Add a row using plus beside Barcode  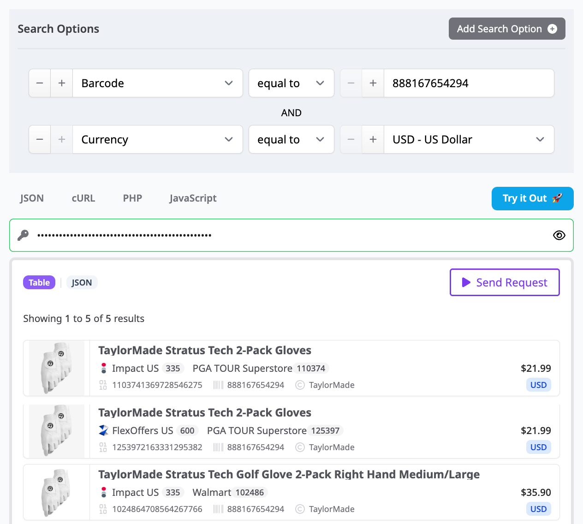[x=62, y=83]
